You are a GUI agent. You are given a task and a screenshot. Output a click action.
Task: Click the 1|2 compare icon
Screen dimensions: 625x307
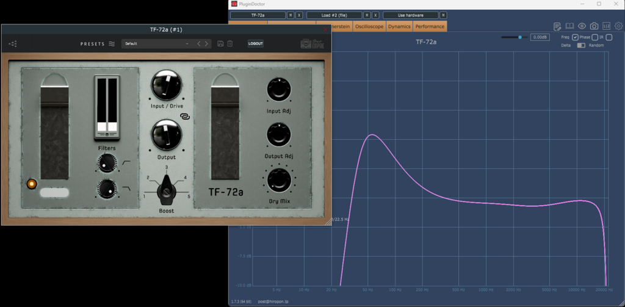point(606,26)
